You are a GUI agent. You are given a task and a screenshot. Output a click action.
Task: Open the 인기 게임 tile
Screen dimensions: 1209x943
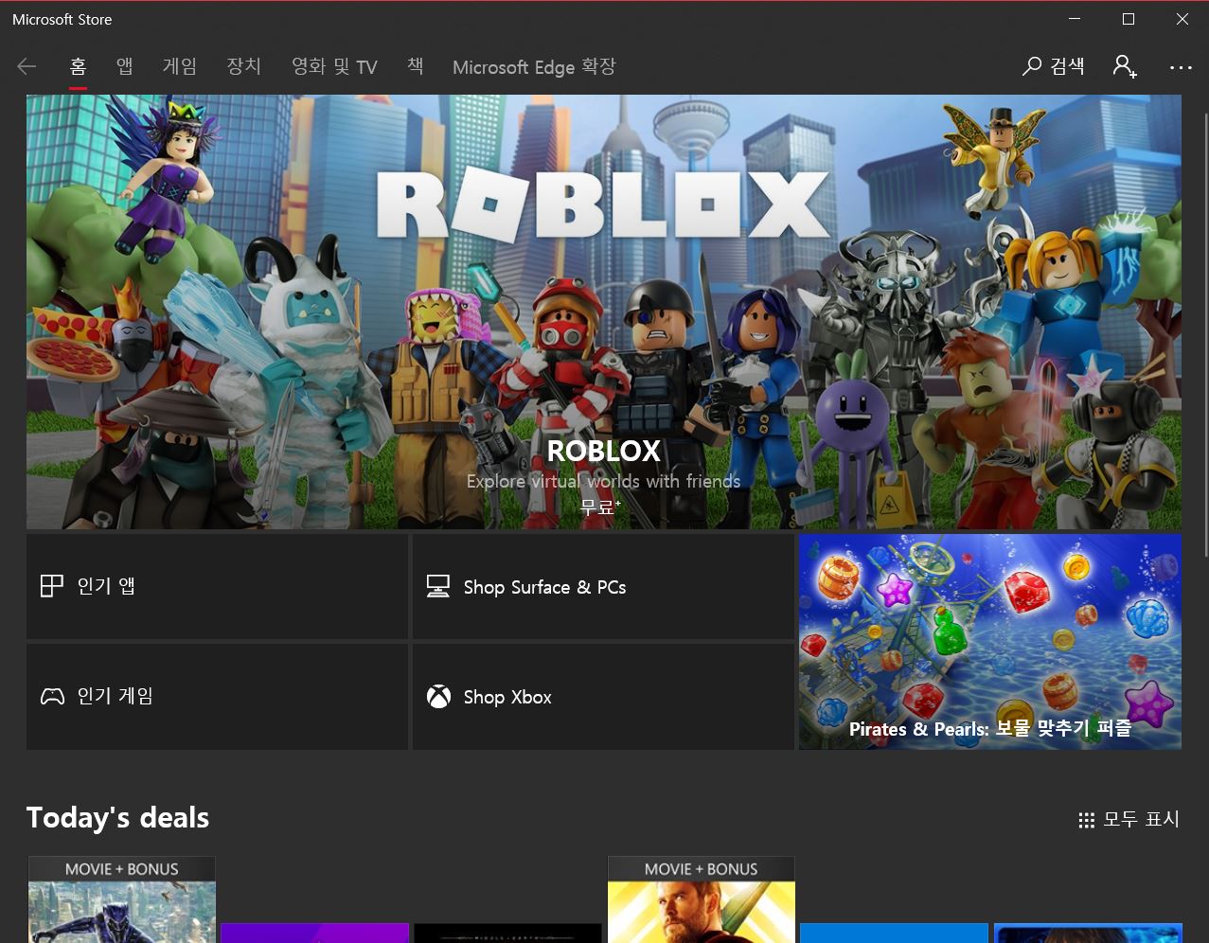tap(217, 697)
